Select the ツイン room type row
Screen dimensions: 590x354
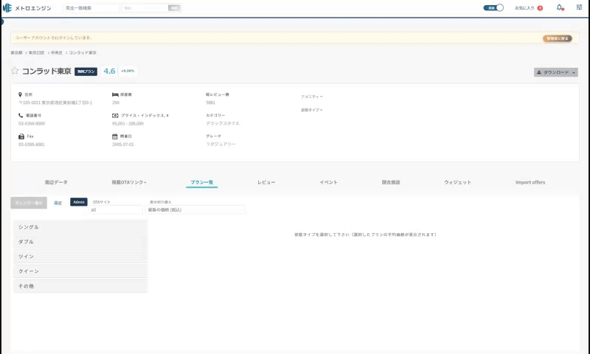click(x=80, y=257)
